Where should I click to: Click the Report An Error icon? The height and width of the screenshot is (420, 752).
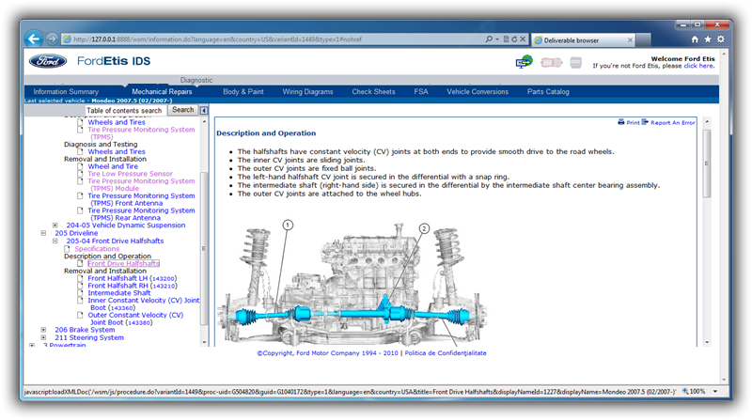click(645, 122)
